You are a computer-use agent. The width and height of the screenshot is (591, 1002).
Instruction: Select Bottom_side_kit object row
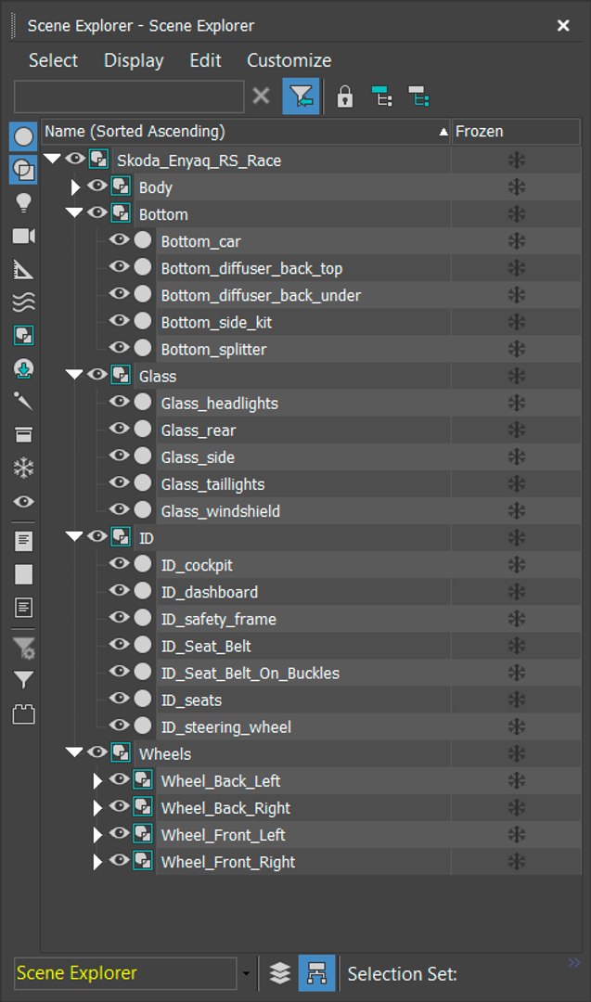pyautogui.click(x=216, y=323)
